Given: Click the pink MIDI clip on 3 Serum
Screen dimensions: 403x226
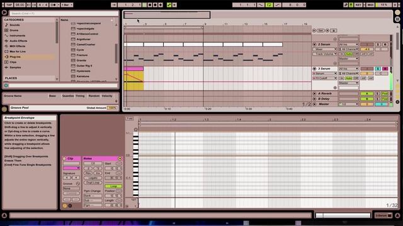Looking at the screenshot, I should pos(133,68).
